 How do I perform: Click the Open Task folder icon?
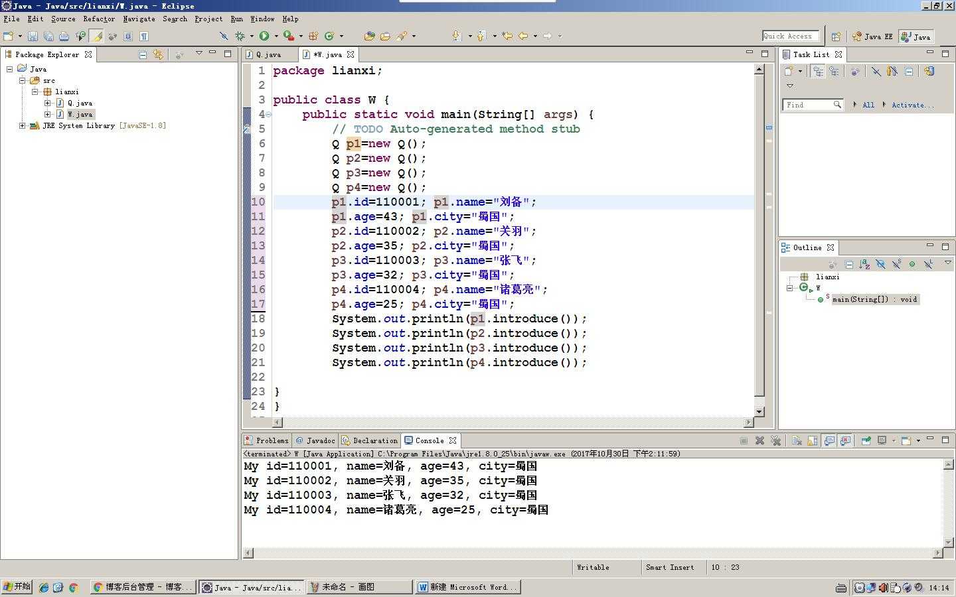point(385,36)
